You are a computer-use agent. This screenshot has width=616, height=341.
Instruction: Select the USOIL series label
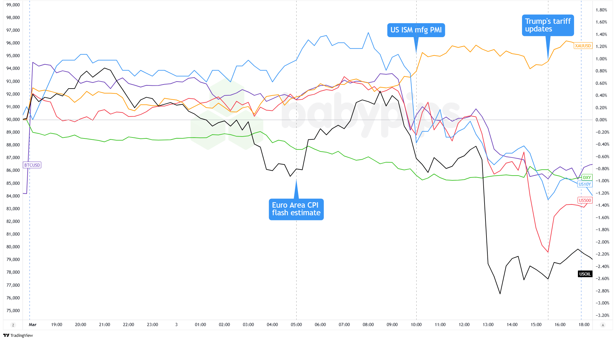[x=585, y=274]
